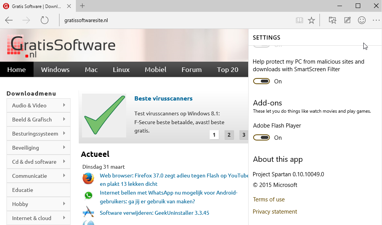Refresh the page with the reload icon
382x225 pixels.
(x=45, y=20)
